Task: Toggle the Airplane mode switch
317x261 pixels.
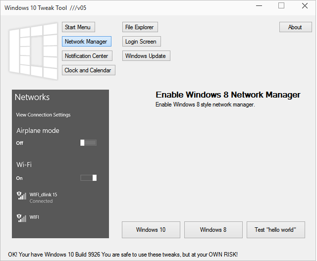Action: [x=88, y=143]
